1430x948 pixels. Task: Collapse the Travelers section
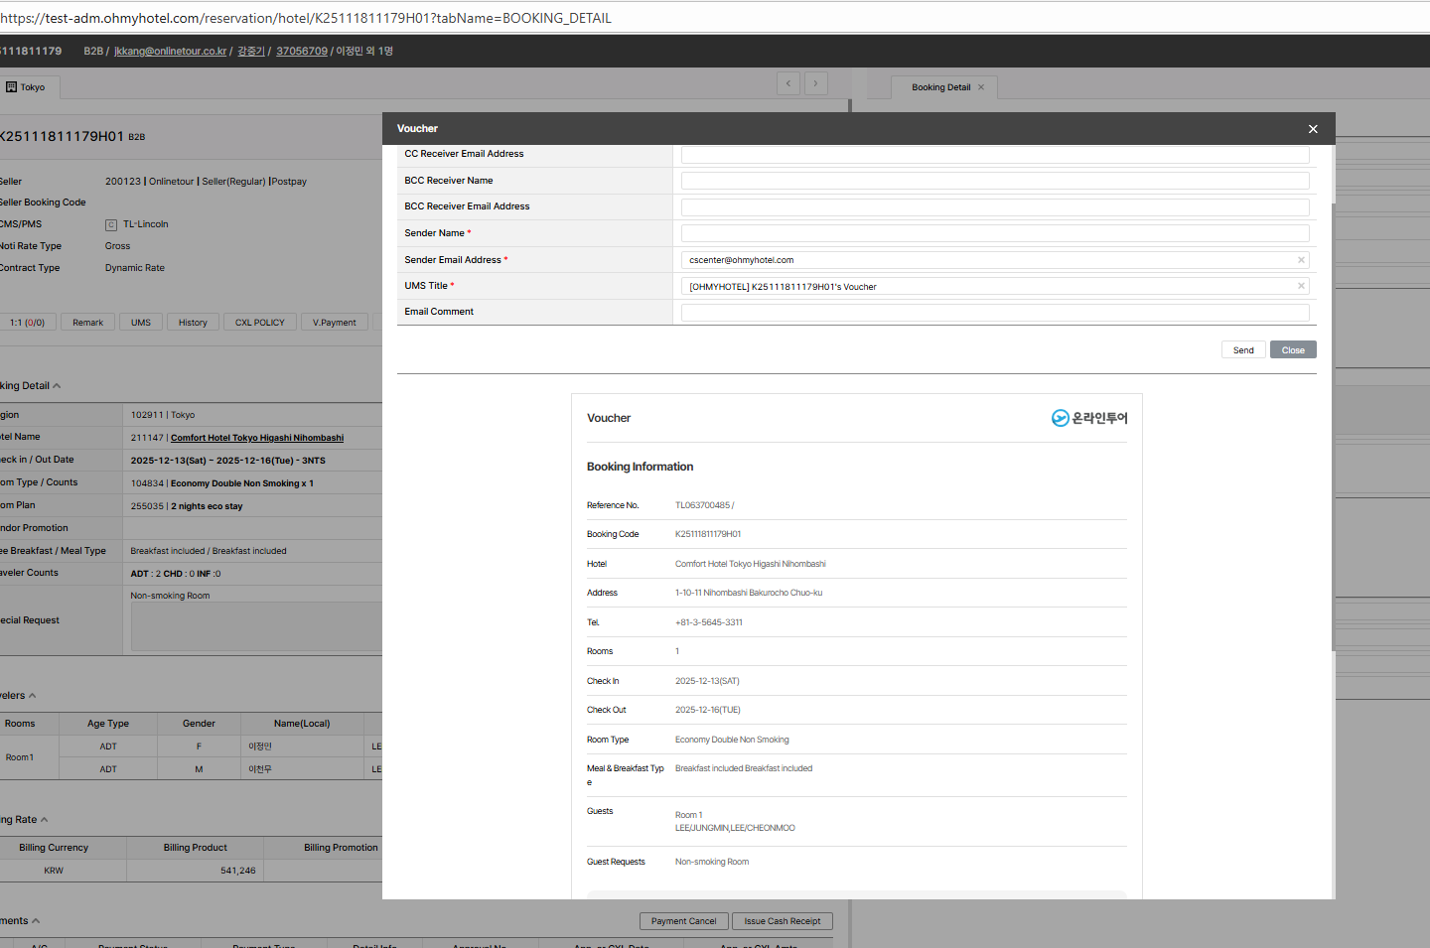pos(32,696)
